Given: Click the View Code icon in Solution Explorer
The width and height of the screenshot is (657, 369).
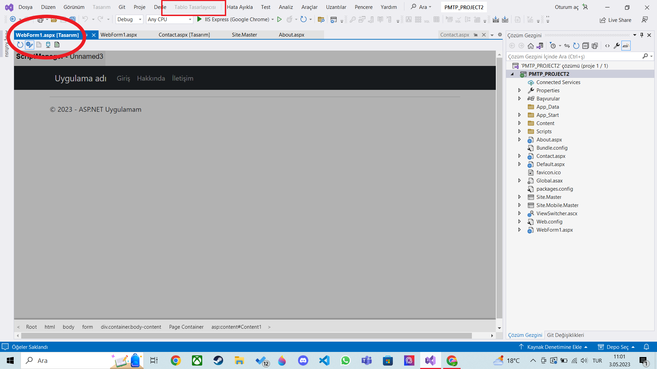Looking at the screenshot, I should pos(607,46).
